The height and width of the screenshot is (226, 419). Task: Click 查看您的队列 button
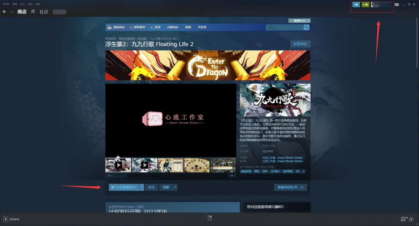[291, 187]
